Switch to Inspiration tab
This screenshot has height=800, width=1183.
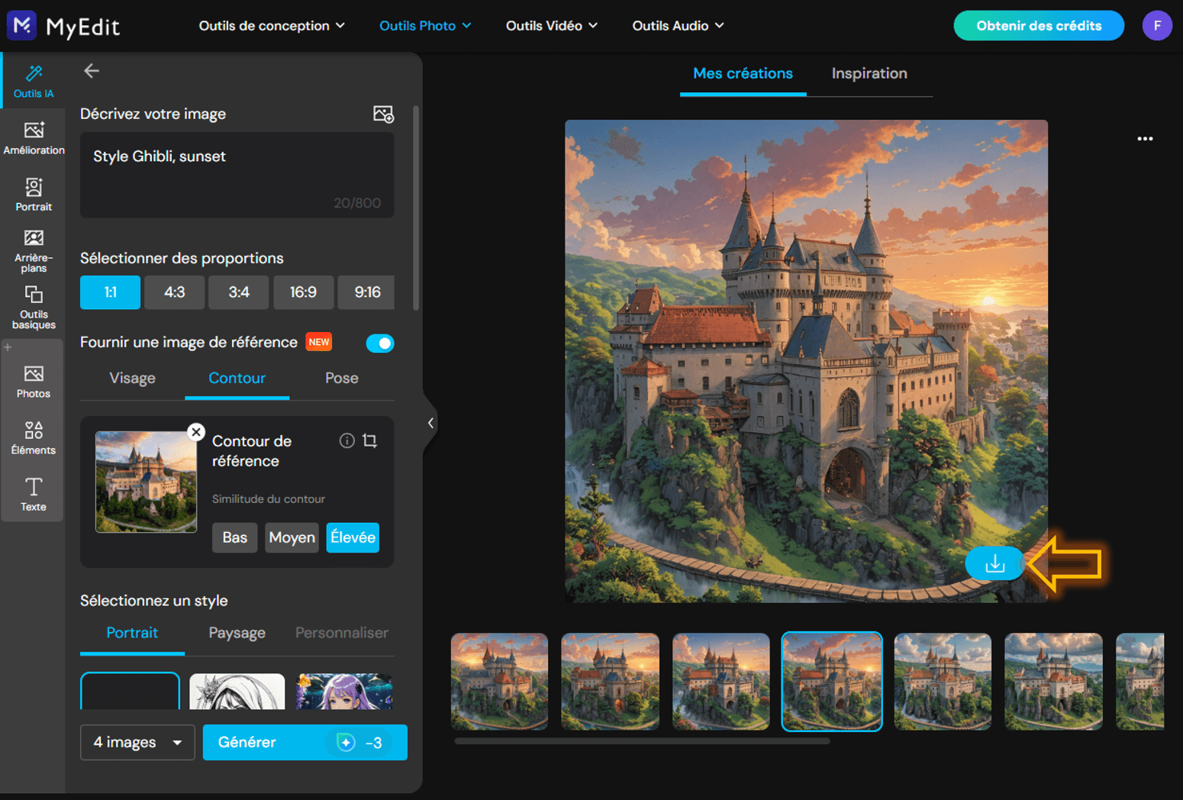click(869, 74)
